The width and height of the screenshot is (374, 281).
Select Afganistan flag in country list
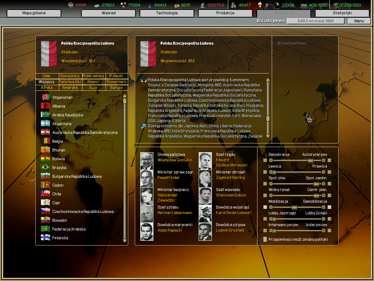[x=45, y=97]
